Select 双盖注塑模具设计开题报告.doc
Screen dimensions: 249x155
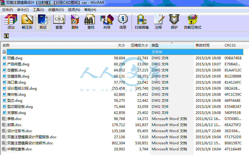(32, 137)
